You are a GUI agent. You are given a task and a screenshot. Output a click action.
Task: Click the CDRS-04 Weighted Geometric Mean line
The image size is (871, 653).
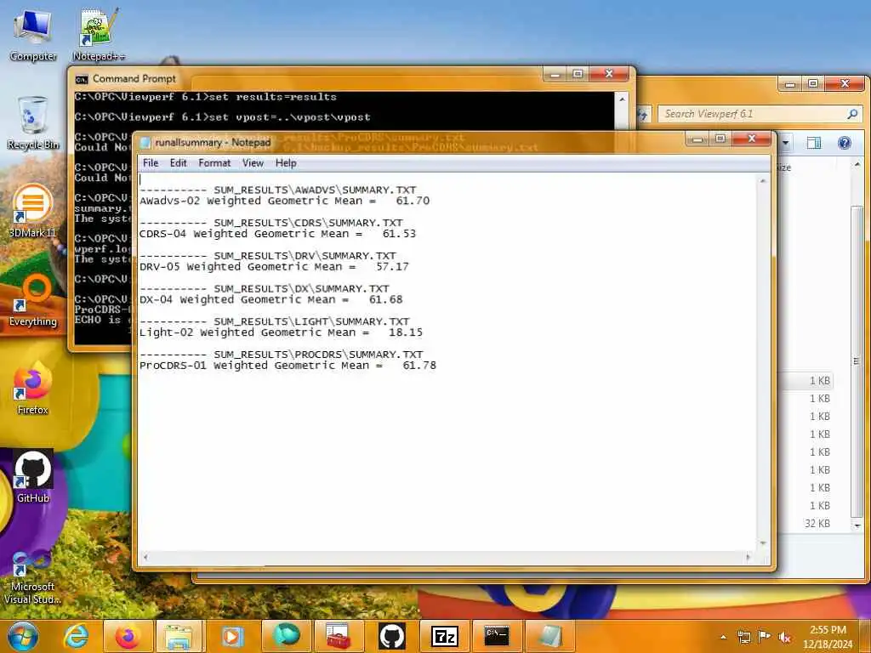[x=278, y=234]
